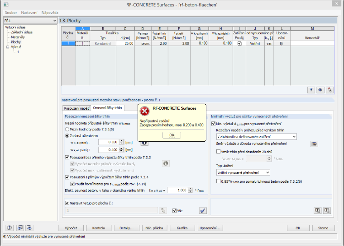Open the Nastavení menu
The image size is (344, 246).
click(29, 13)
